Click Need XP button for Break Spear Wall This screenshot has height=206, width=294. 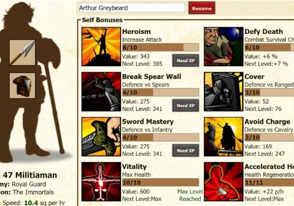[186, 105]
